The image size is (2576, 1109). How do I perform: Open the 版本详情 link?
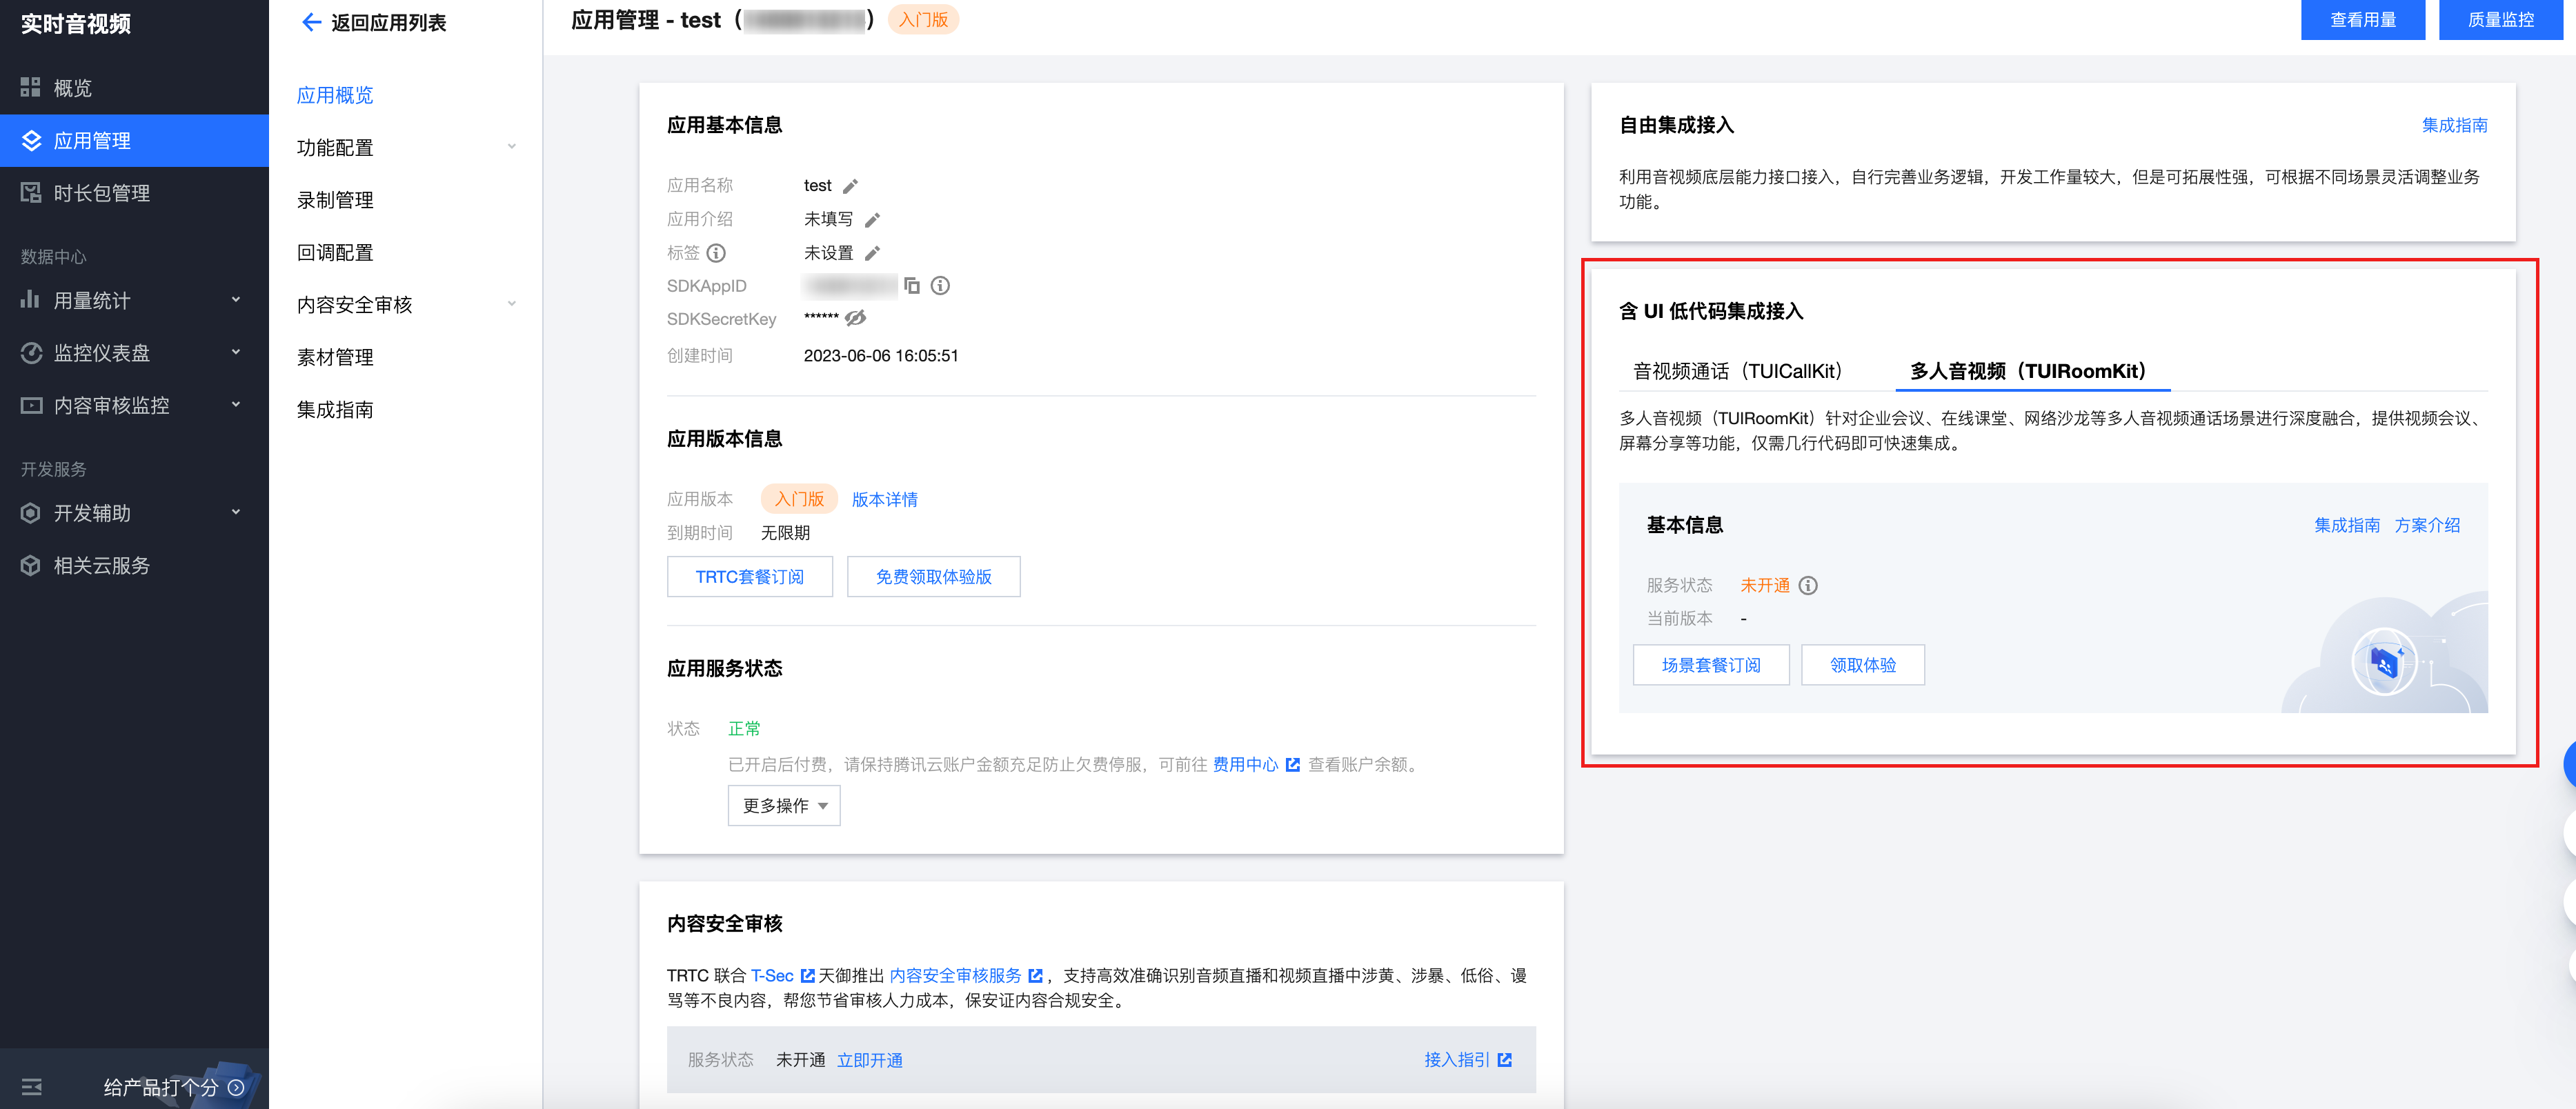point(884,499)
